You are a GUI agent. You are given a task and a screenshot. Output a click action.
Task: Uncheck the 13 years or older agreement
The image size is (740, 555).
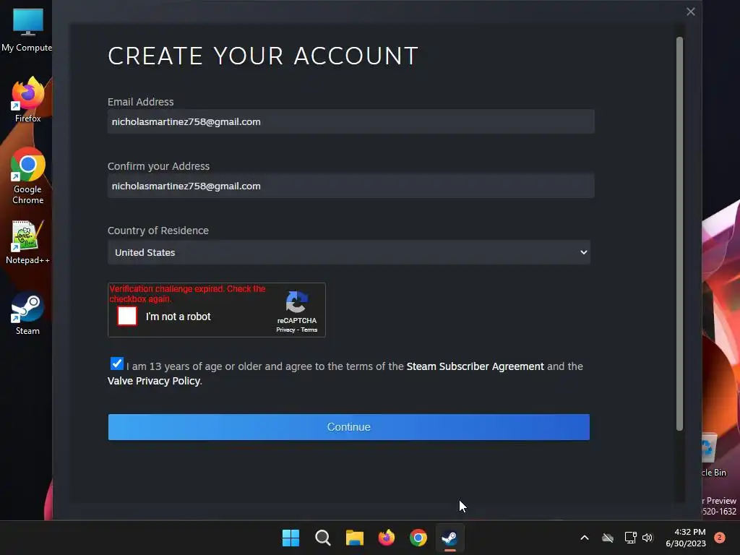point(116,363)
